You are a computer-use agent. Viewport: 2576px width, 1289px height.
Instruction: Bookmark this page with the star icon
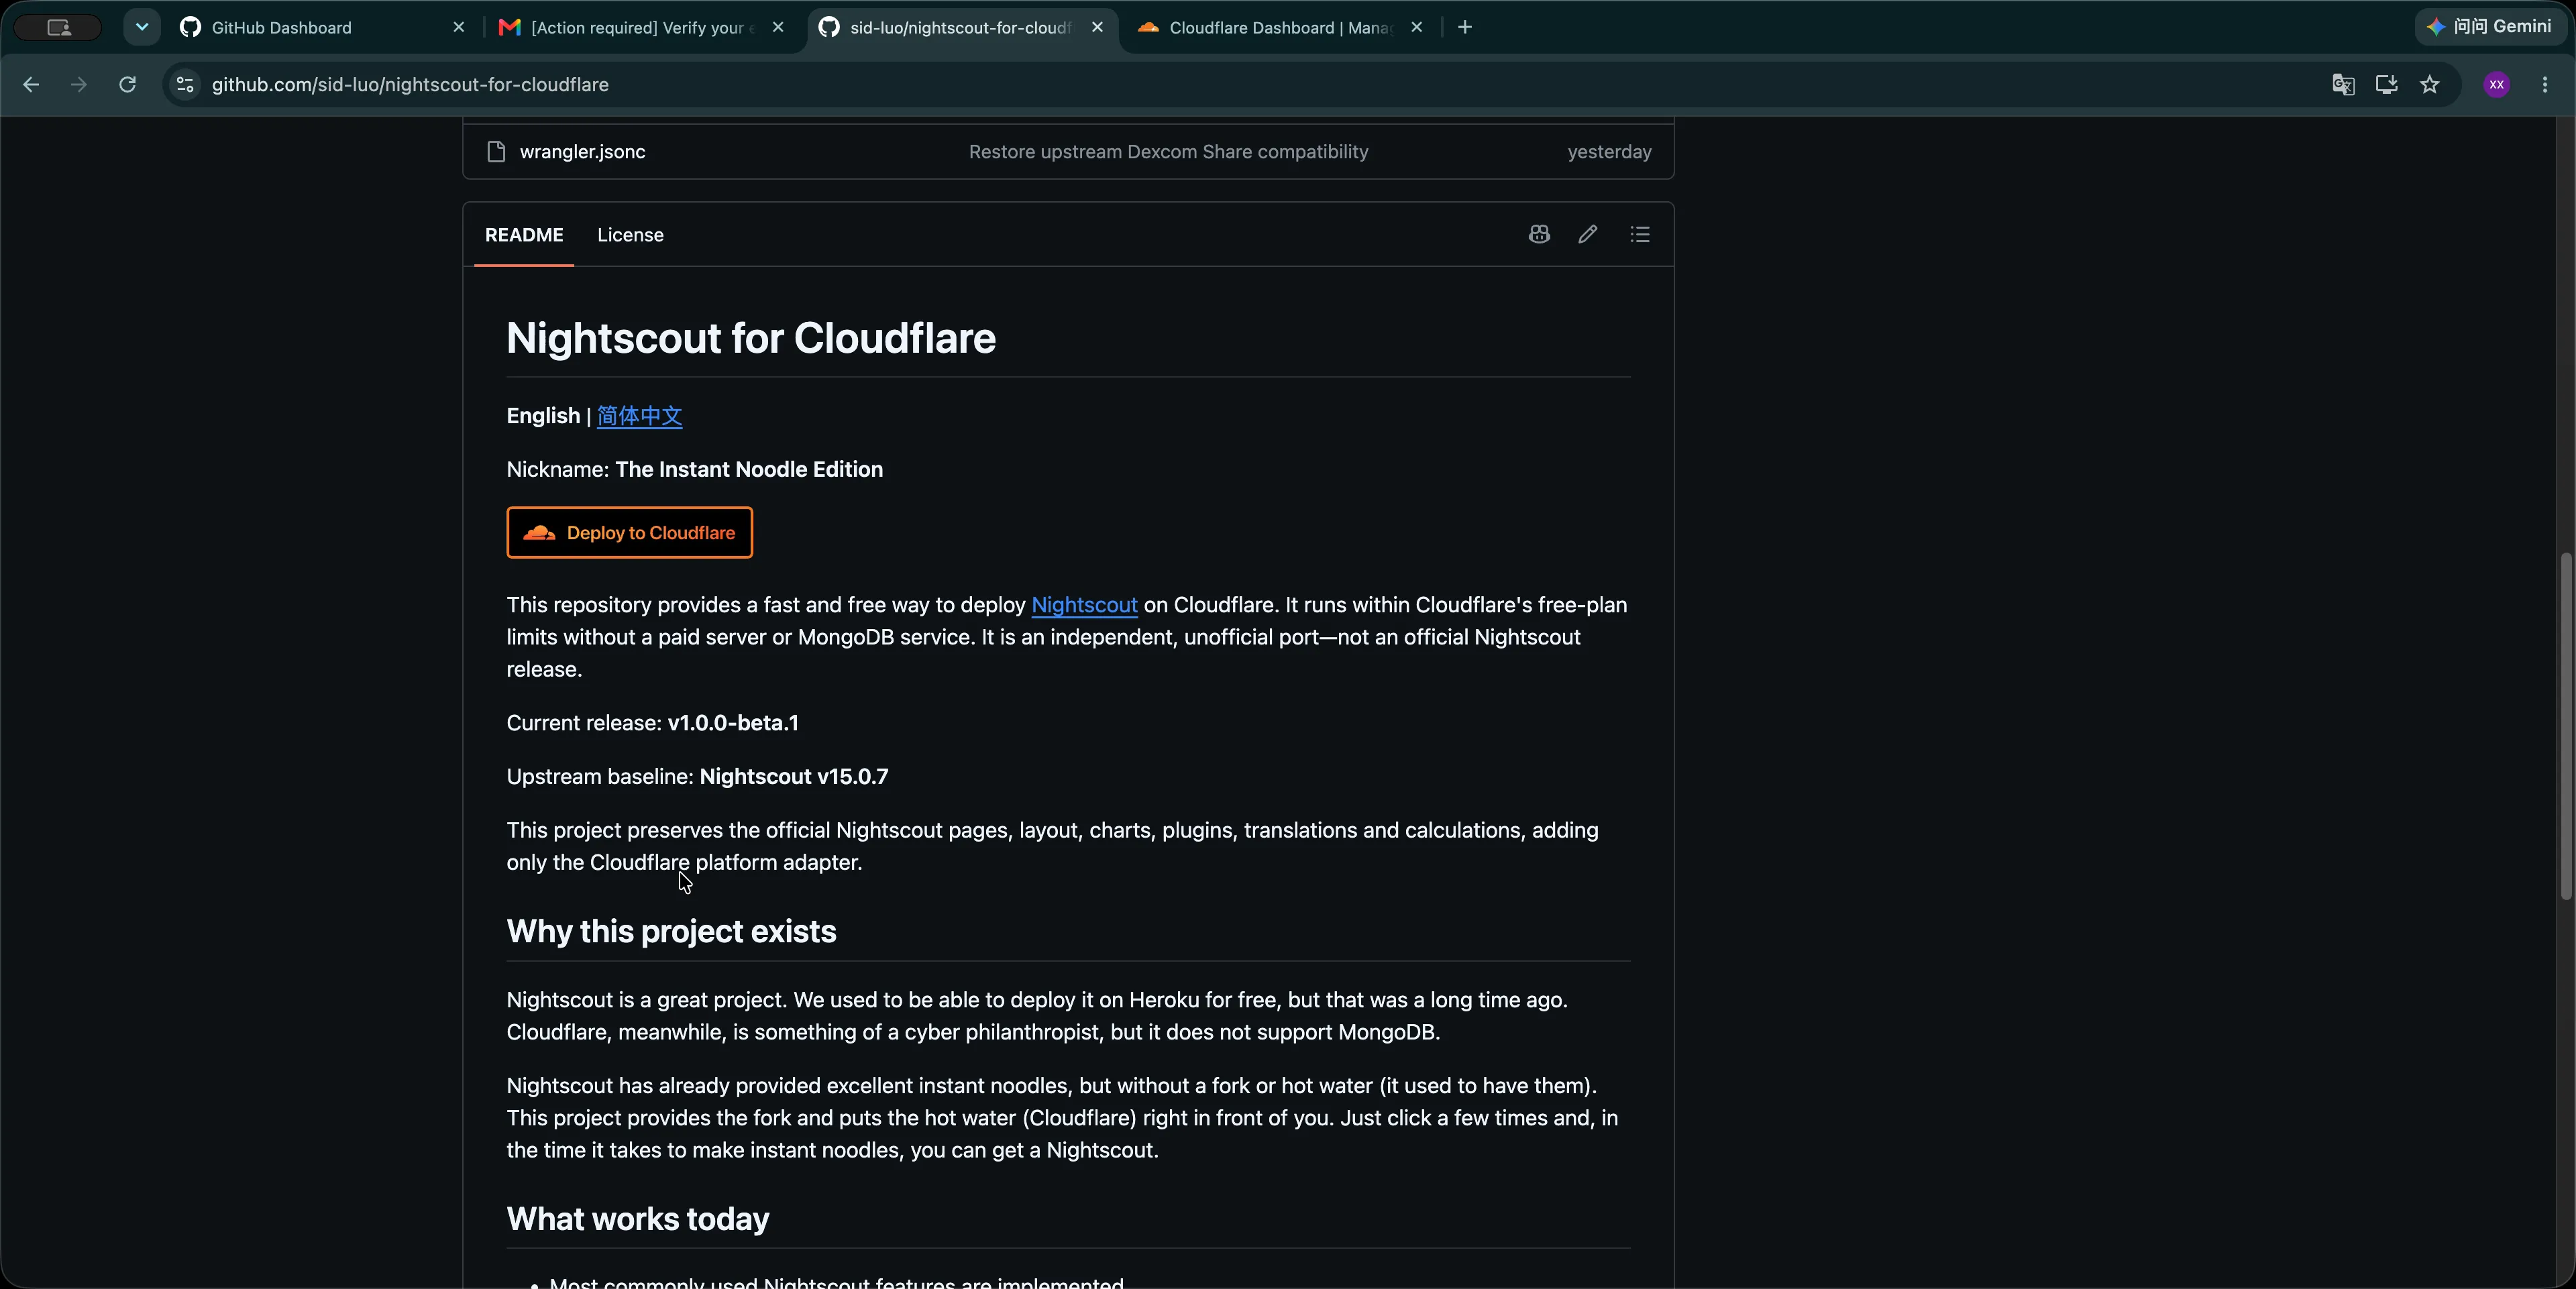tap(2430, 85)
